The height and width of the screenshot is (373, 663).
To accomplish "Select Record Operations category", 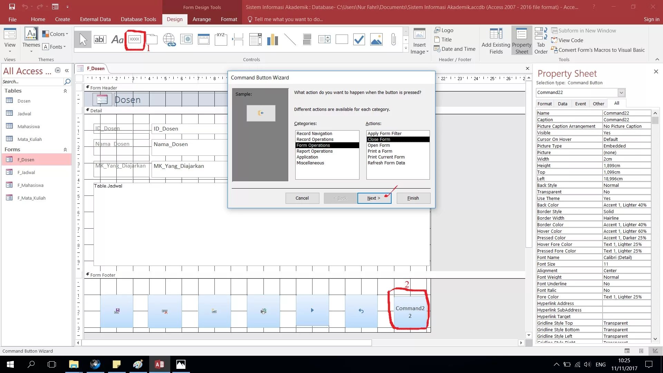I will 315,140.
